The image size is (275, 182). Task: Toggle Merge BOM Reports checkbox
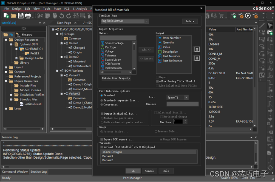[x=161, y=140]
